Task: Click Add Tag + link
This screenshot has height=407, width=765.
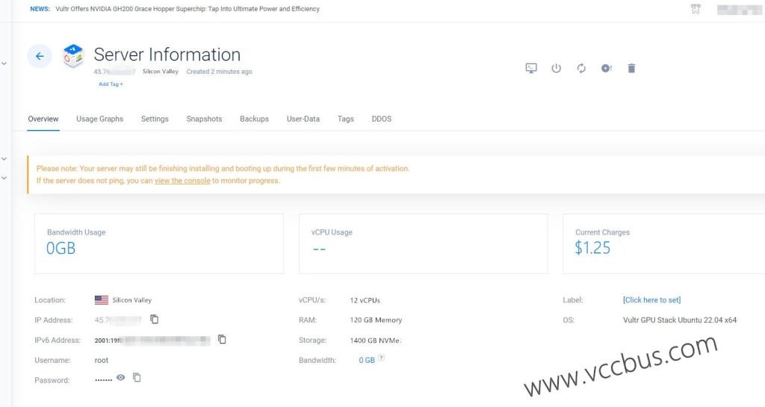Action: click(x=111, y=84)
